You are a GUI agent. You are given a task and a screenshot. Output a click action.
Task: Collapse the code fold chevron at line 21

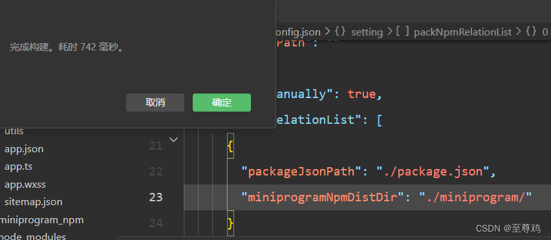(173, 140)
